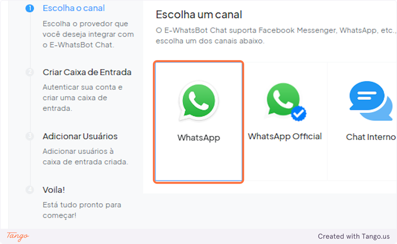
Task: Click the step 1 numbered circle
Action: click(30, 9)
